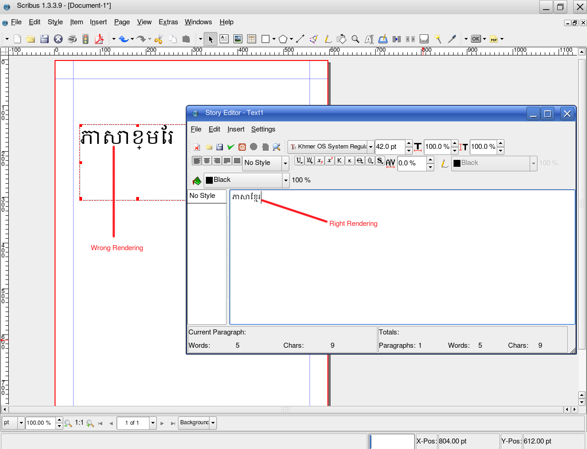Open the Story Editor Settings menu
This screenshot has width=587, height=449.
coord(263,129)
